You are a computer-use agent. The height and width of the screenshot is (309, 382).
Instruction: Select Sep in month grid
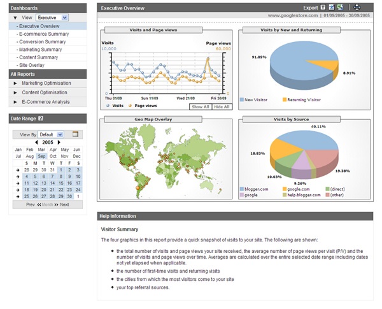point(41,156)
